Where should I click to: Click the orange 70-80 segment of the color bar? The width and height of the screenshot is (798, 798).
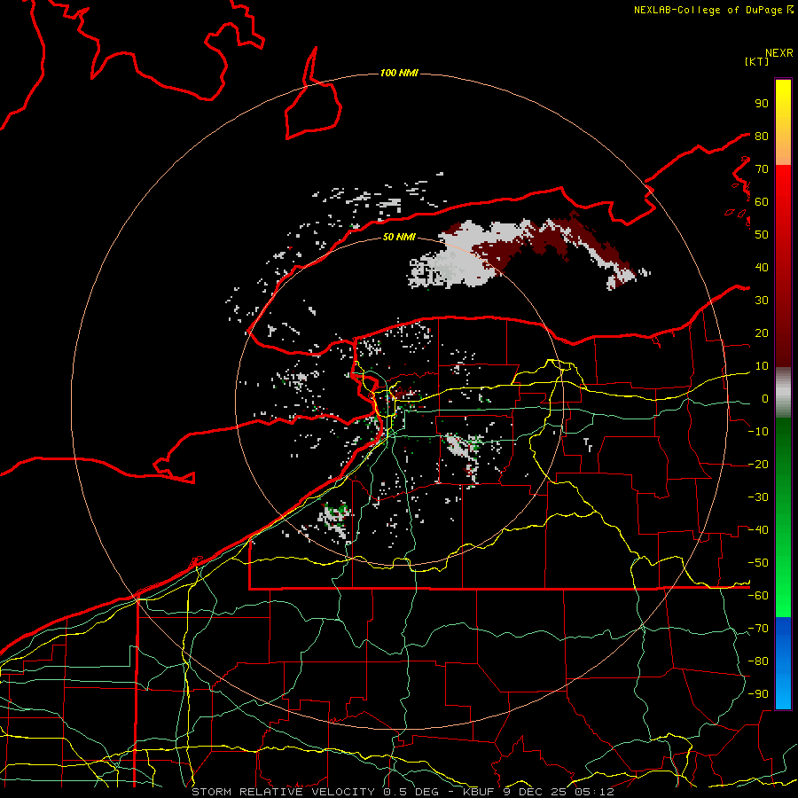click(x=783, y=149)
